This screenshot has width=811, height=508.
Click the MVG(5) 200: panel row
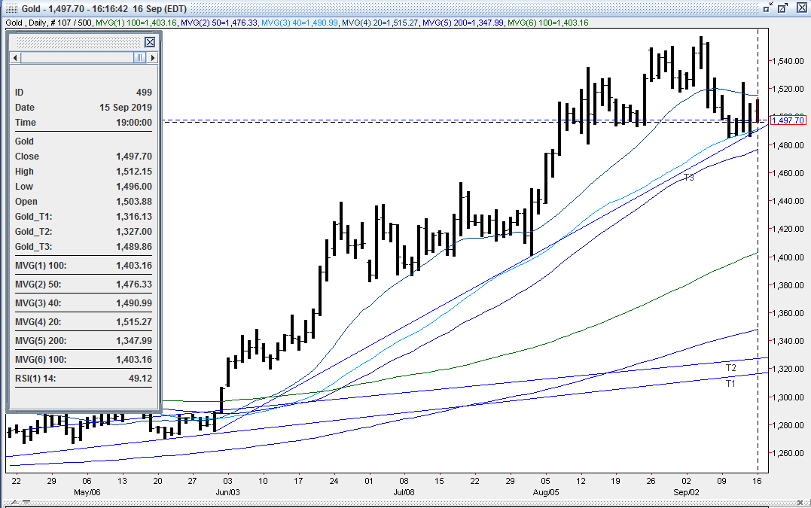84,341
